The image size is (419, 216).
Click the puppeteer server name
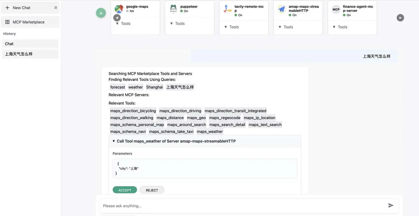[x=189, y=7]
